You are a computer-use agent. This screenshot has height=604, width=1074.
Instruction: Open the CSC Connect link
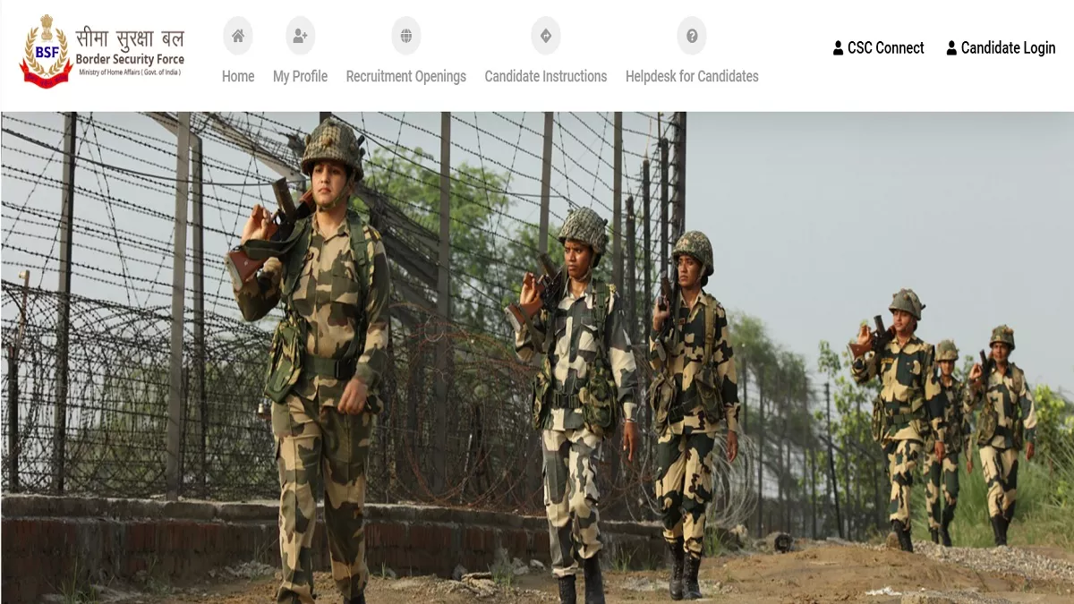[886, 48]
